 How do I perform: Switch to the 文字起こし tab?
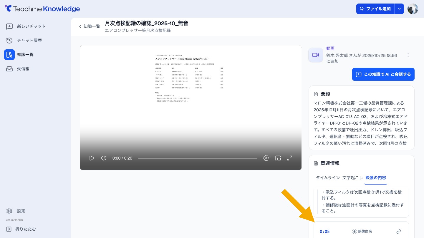point(353,178)
